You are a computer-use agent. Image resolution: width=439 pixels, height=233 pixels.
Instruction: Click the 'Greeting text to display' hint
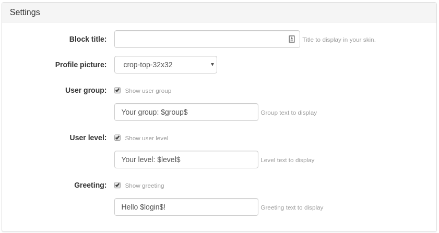click(x=292, y=207)
